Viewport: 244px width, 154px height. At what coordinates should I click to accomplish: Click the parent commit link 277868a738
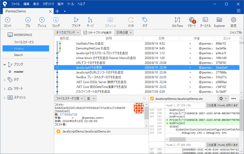click(x=68, y=114)
